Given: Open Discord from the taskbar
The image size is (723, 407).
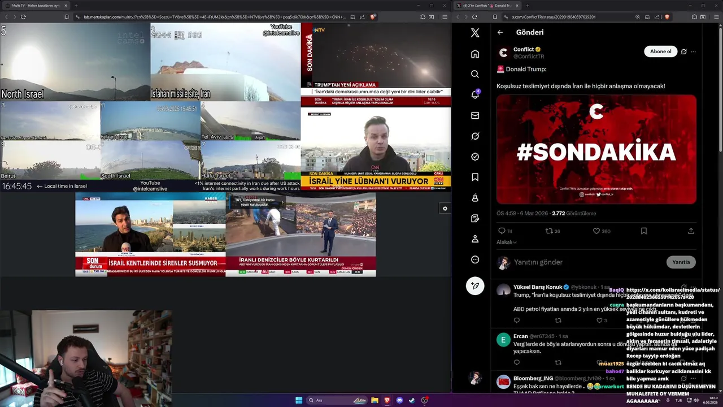Looking at the screenshot, I should tap(399, 400).
